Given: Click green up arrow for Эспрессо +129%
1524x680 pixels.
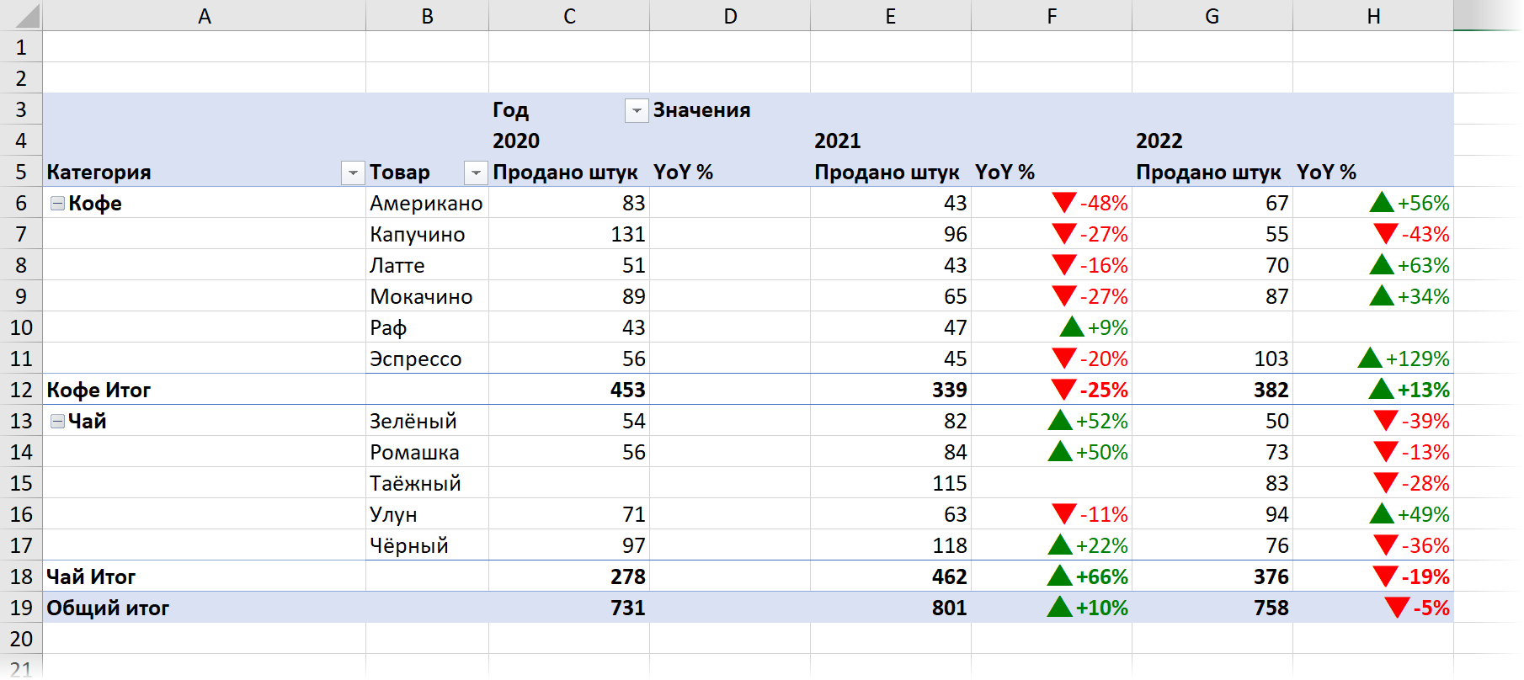Looking at the screenshot, I should (x=1370, y=359).
